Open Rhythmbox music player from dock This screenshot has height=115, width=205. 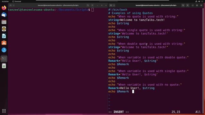(4, 29)
